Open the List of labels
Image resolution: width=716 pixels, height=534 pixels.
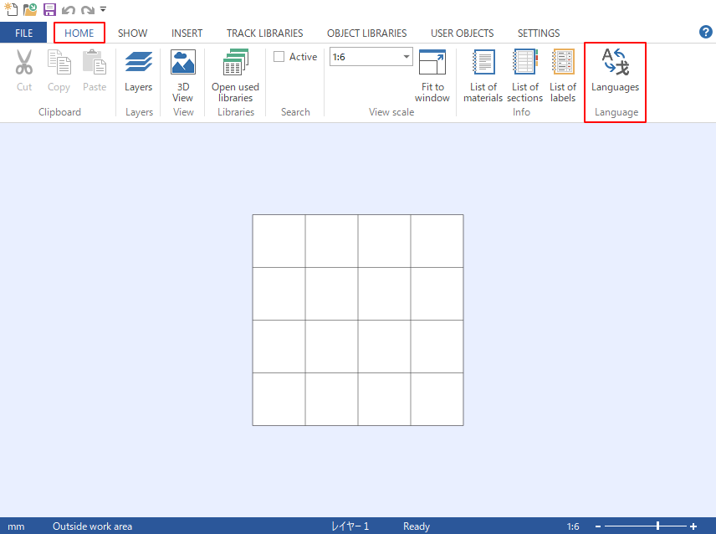pos(563,76)
